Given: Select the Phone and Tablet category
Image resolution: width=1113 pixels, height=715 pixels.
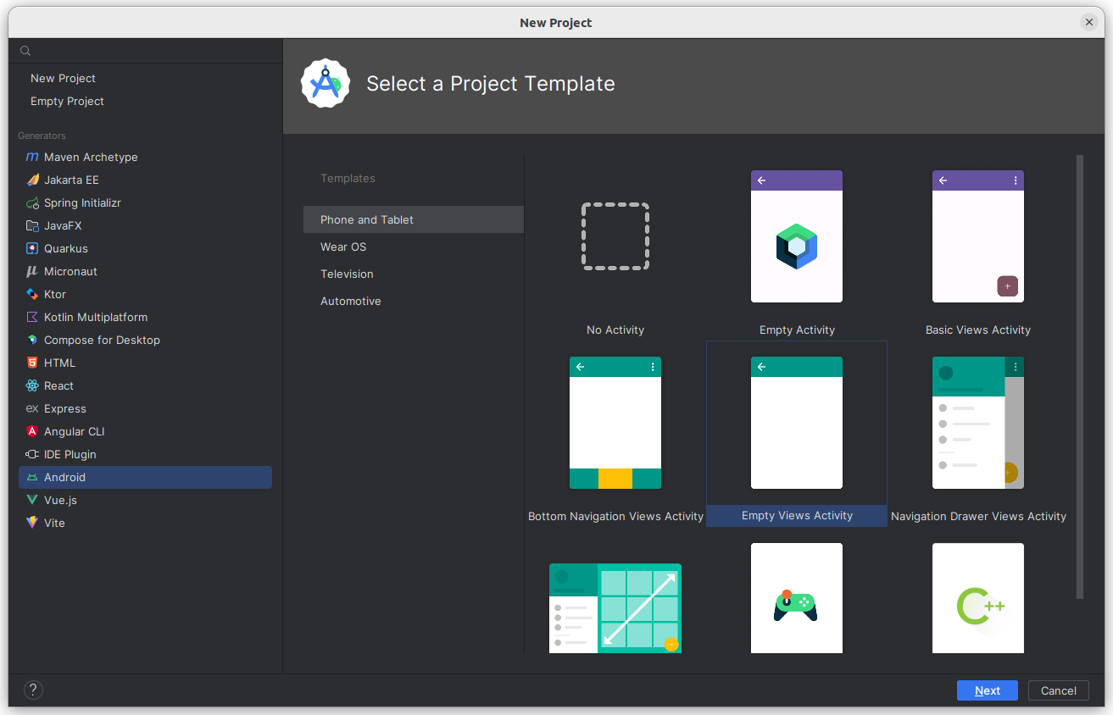Looking at the screenshot, I should click(x=414, y=219).
